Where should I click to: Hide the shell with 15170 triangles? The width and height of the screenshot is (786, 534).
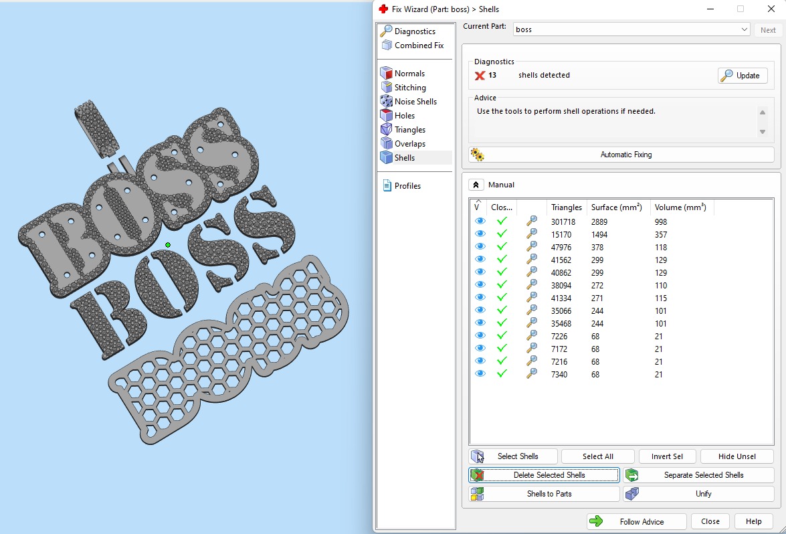[x=480, y=234]
